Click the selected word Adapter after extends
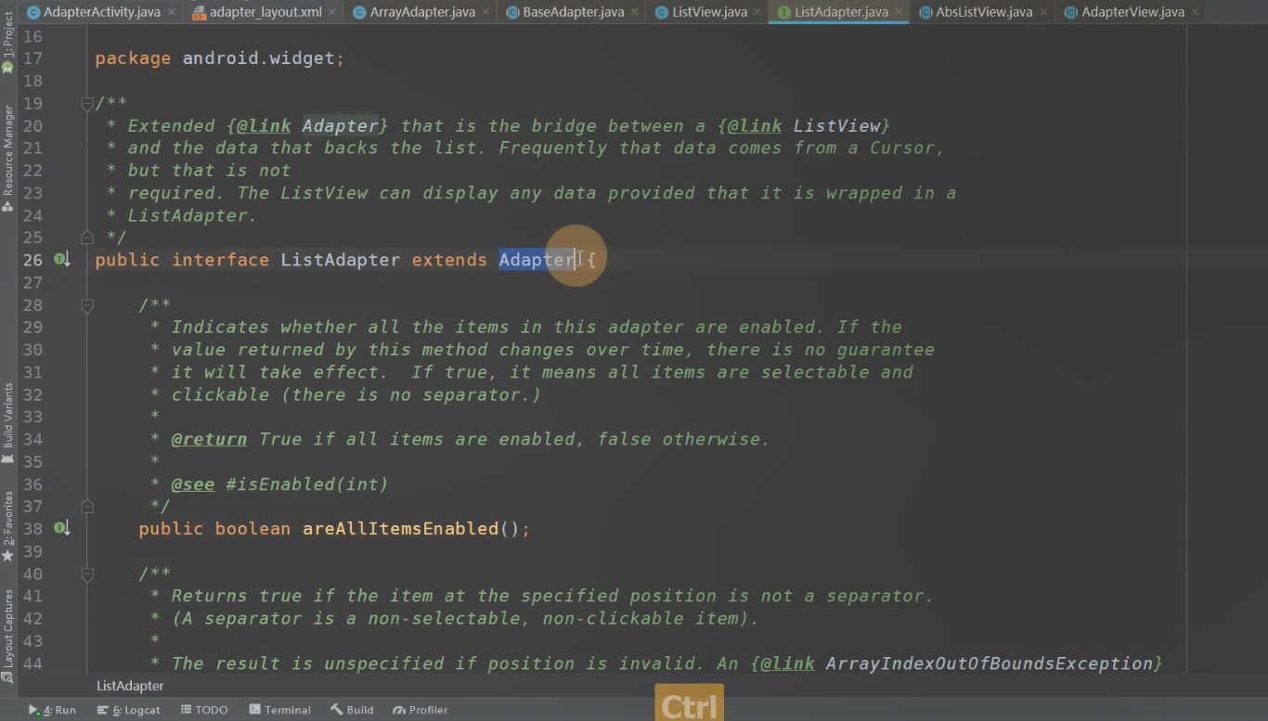The height and width of the screenshot is (721, 1268). pos(537,260)
